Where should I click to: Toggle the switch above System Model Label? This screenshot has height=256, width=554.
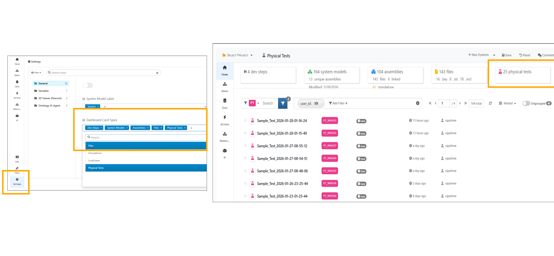coord(88,85)
